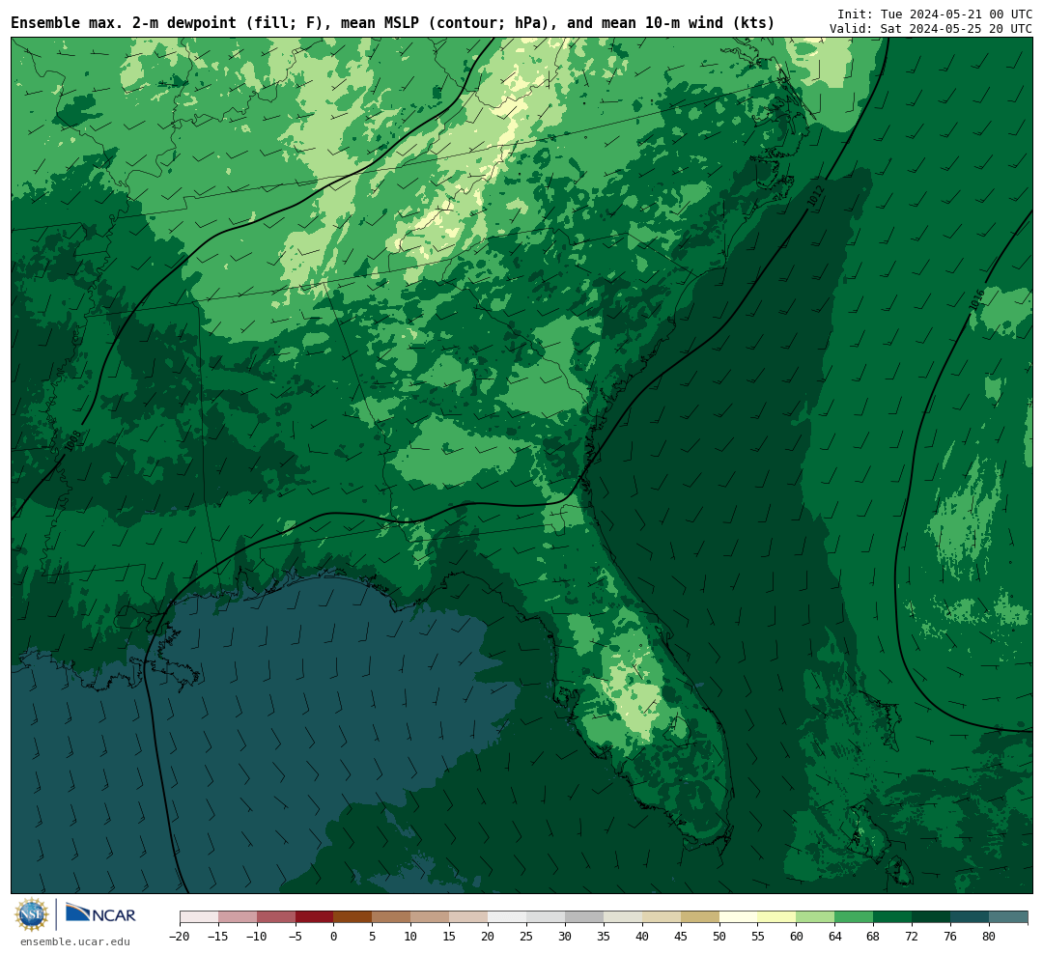The height and width of the screenshot is (954, 1043).
Task: Click the 64 colorbar tick label
Action: click(x=835, y=936)
